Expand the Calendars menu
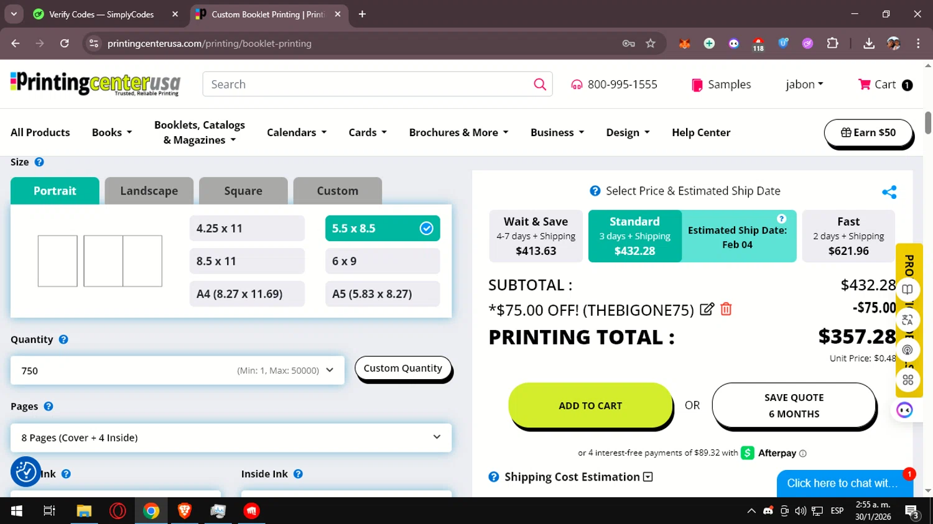The image size is (933, 524). pyautogui.click(x=297, y=132)
